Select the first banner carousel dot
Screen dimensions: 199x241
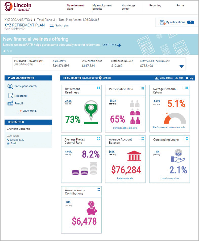pos(5,51)
